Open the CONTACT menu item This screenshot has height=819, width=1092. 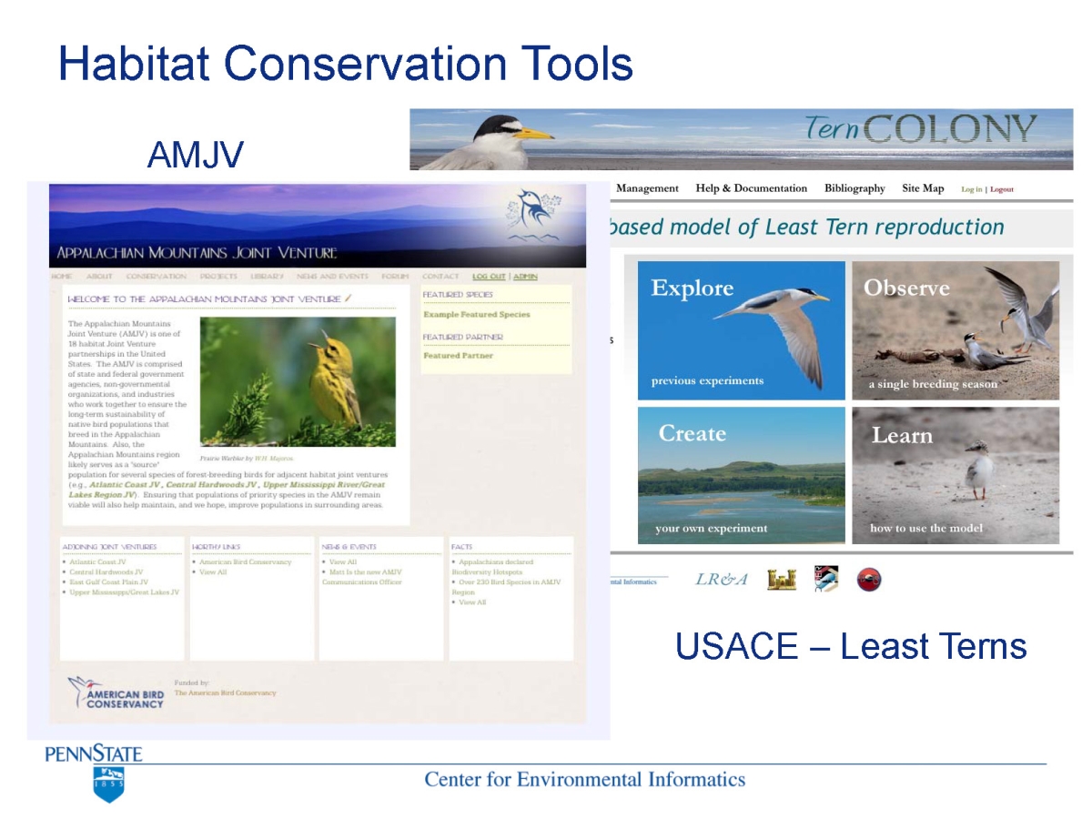point(441,277)
